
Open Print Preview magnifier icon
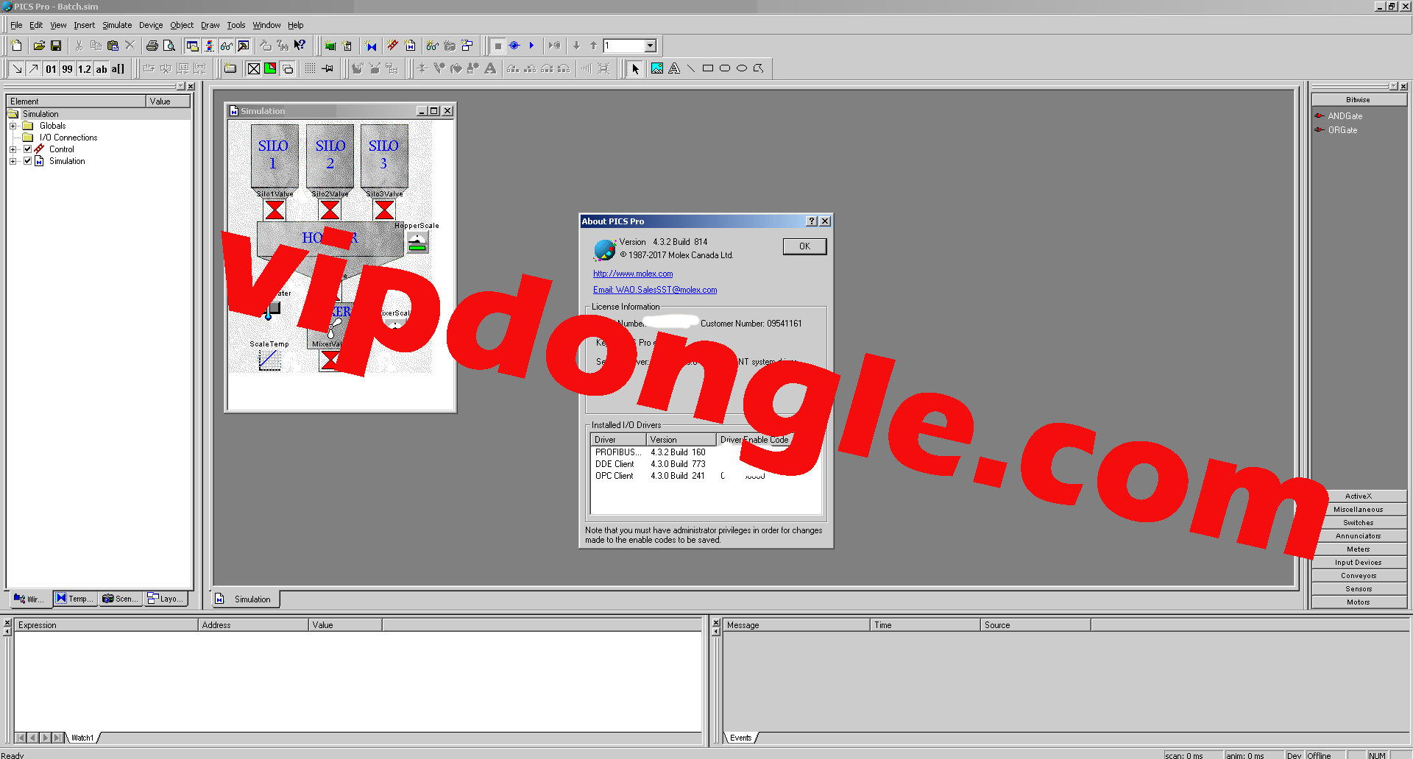click(169, 46)
